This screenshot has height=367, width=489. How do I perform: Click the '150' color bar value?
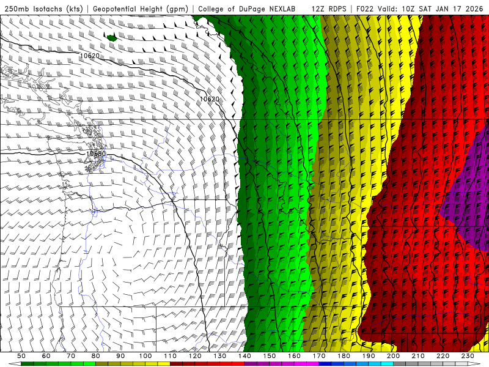[270, 356]
